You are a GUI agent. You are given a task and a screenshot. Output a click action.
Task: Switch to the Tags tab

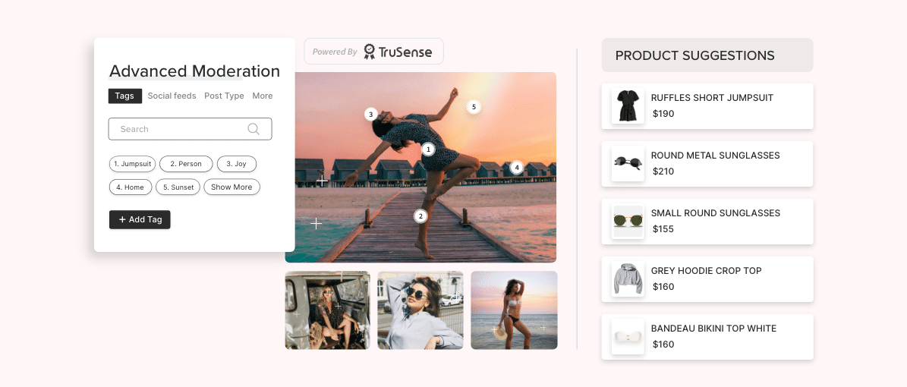click(124, 96)
